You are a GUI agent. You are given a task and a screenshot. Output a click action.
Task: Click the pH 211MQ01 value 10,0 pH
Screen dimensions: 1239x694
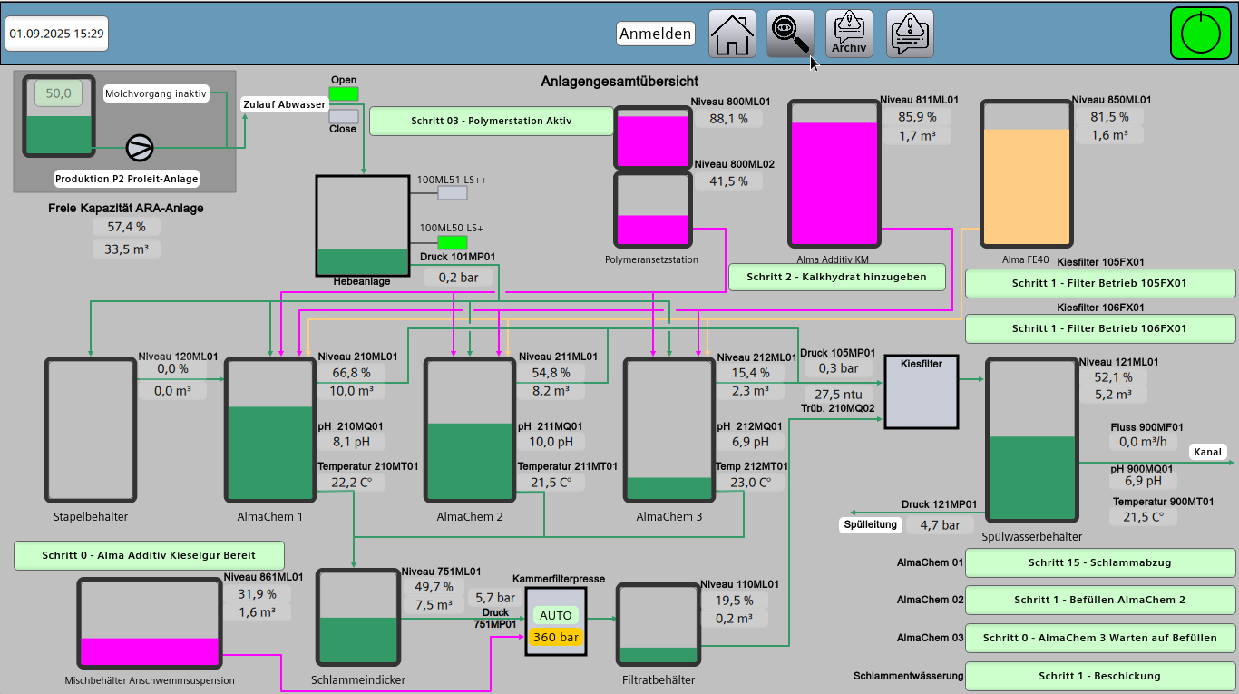[551, 443]
